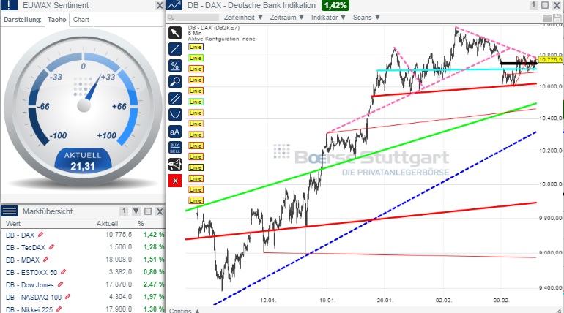Click the 18.908,0 MDAX value
The width and height of the screenshot is (564, 313).
119,259
